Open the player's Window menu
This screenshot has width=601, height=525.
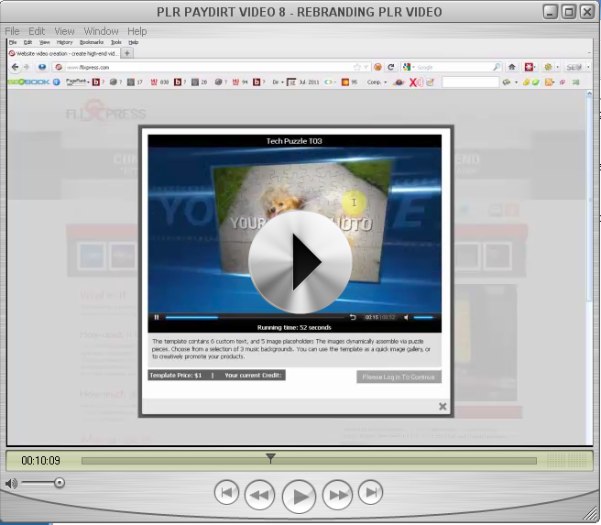[x=101, y=31]
